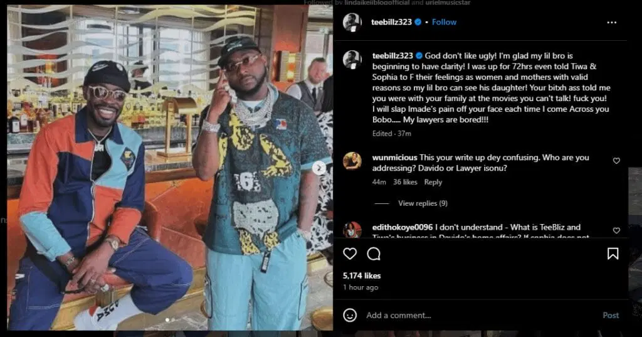View the 5,174 likes list
Viewport: 642px width, 337px height.
(362, 275)
